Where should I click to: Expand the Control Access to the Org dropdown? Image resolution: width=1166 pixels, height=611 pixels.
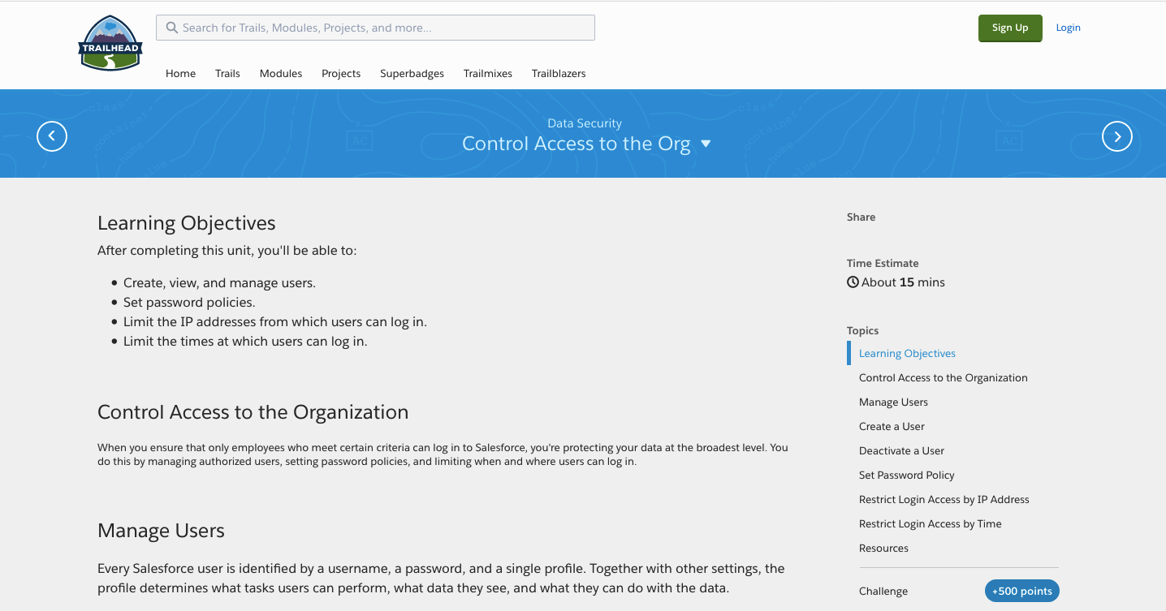point(706,144)
